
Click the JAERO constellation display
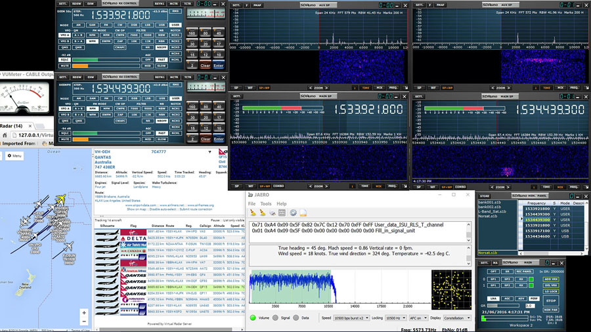coord(451,289)
